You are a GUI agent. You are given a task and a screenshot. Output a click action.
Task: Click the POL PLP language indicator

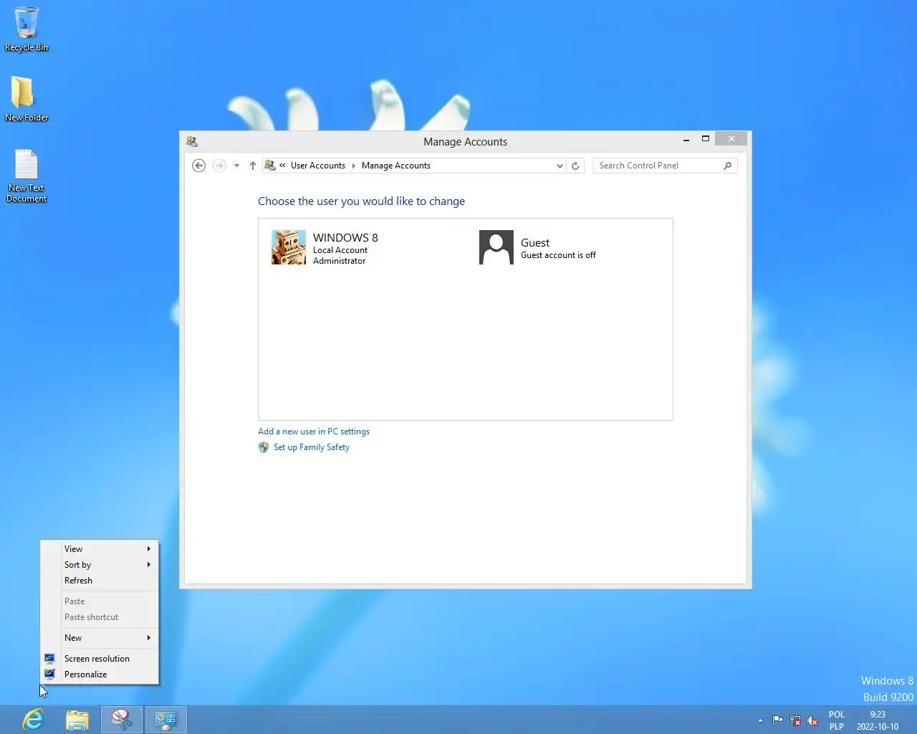tap(837, 720)
